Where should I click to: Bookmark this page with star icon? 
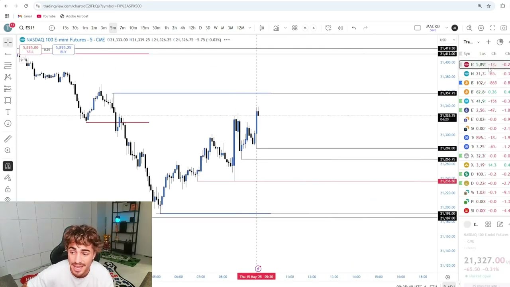click(x=489, y=6)
